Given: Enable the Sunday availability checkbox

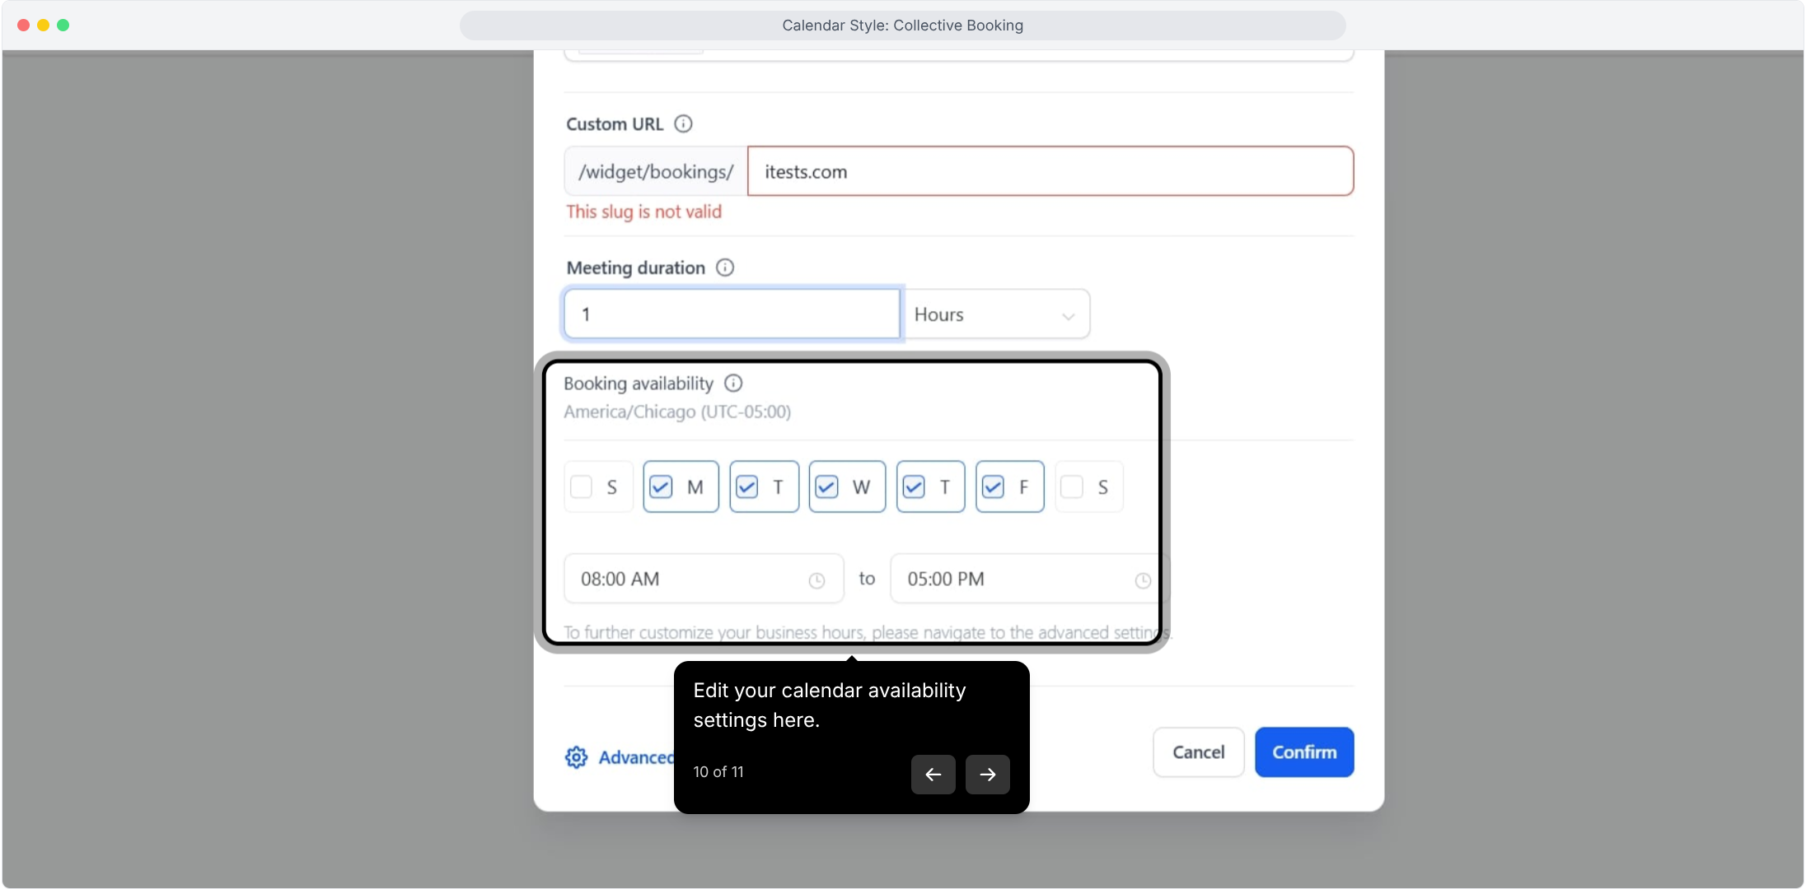Looking at the screenshot, I should click(582, 487).
